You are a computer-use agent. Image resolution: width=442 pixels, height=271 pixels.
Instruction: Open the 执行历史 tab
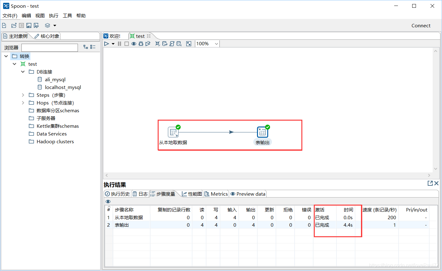[117, 194]
